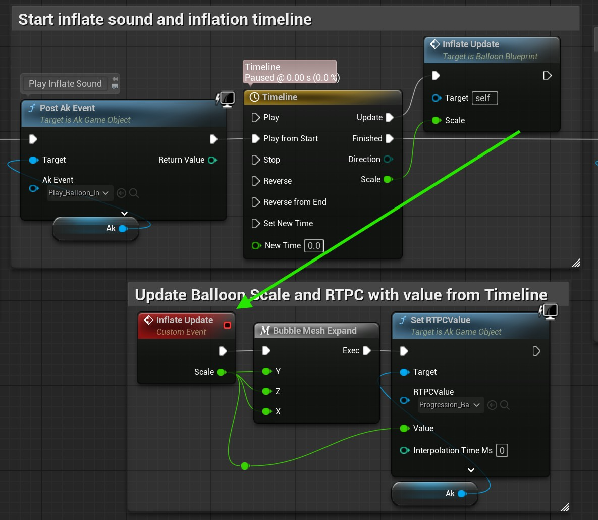598x520 pixels.
Task: Click the Play Inflate Sound comment bubble pin icon
Action: click(115, 79)
